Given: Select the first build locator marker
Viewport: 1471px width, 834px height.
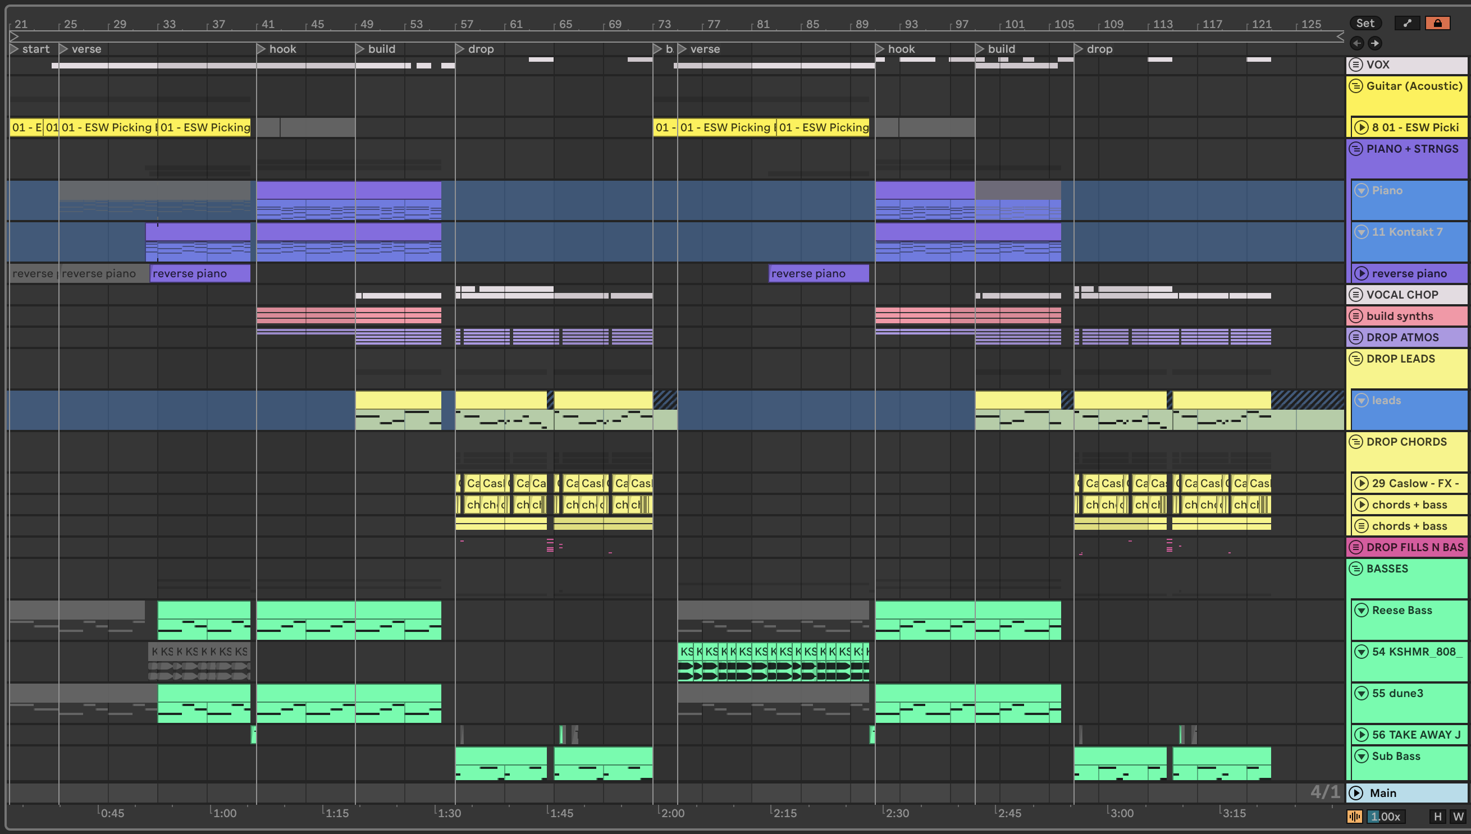Looking at the screenshot, I should point(360,49).
